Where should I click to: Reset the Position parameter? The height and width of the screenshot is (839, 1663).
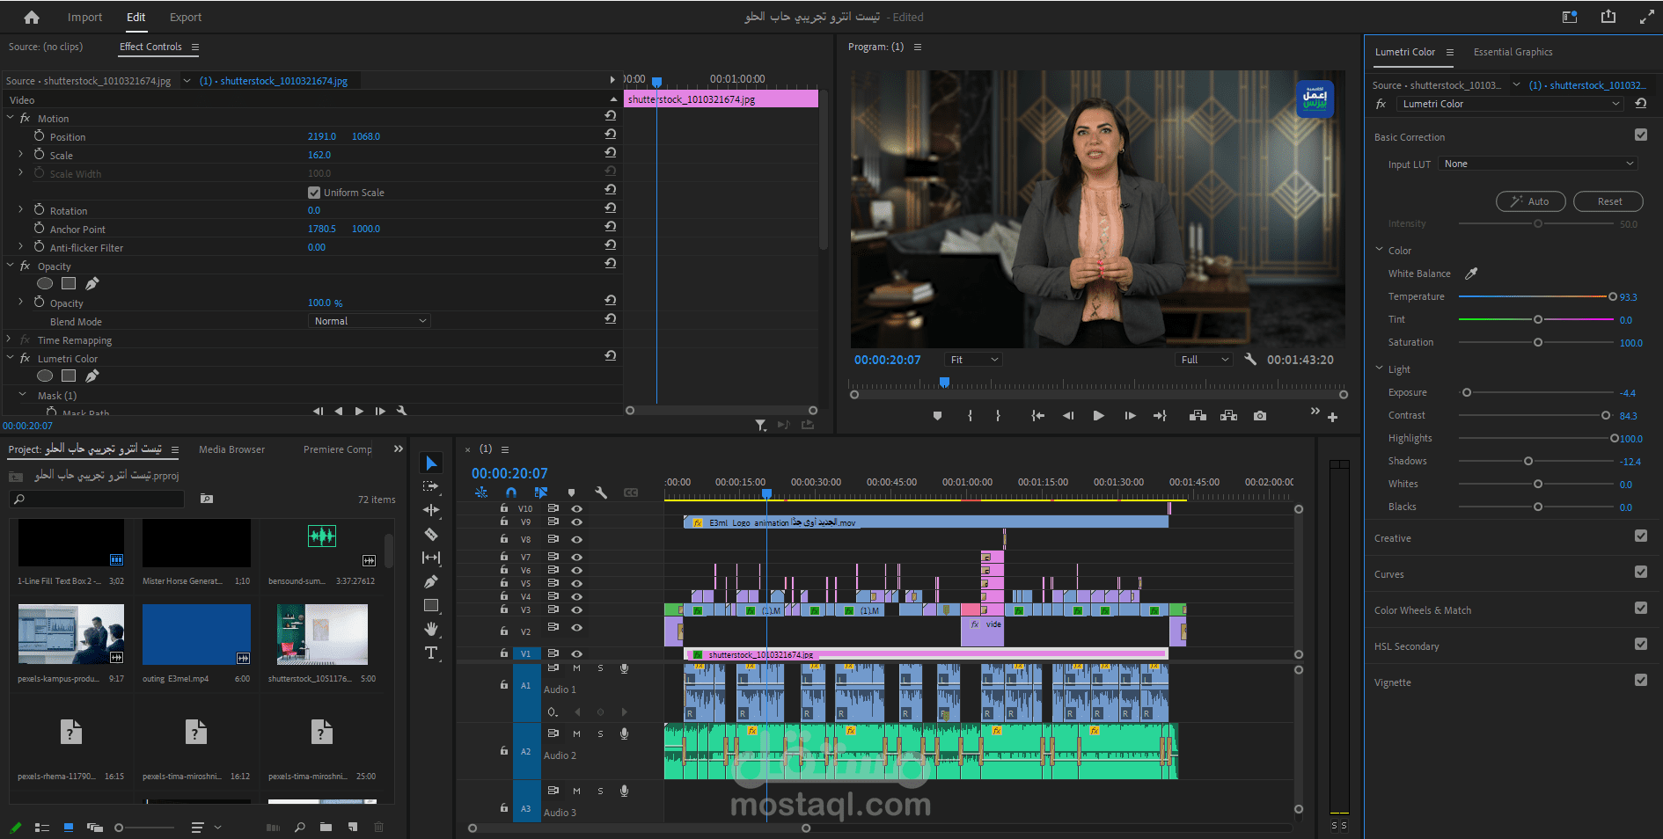[610, 134]
